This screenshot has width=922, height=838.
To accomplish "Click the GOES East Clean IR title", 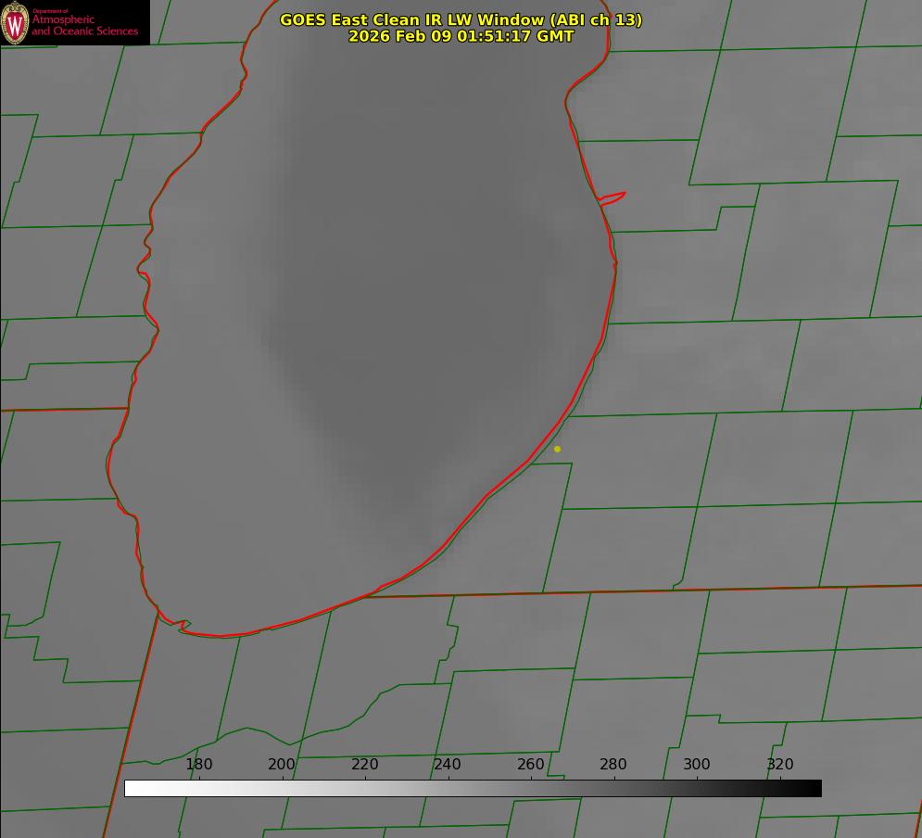I will coord(461,19).
